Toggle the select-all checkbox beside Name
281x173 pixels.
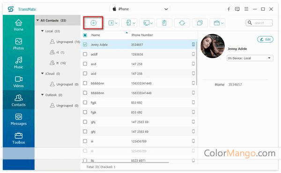coord(85,35)
